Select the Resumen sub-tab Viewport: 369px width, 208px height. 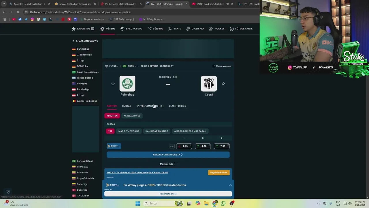click(112, 116)
